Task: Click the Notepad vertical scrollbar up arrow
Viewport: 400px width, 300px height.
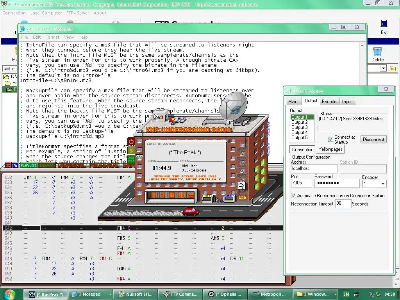Action: tap(362, 45)
